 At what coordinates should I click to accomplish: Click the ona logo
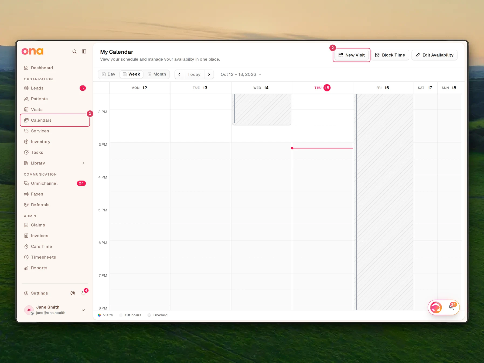click(32, 51)
